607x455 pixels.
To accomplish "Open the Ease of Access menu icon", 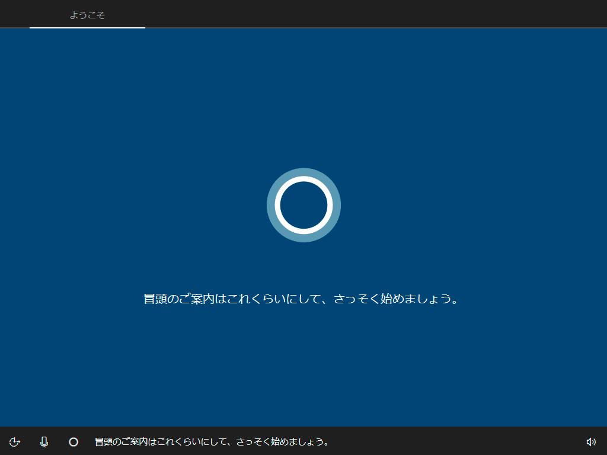I will [15, 442].
